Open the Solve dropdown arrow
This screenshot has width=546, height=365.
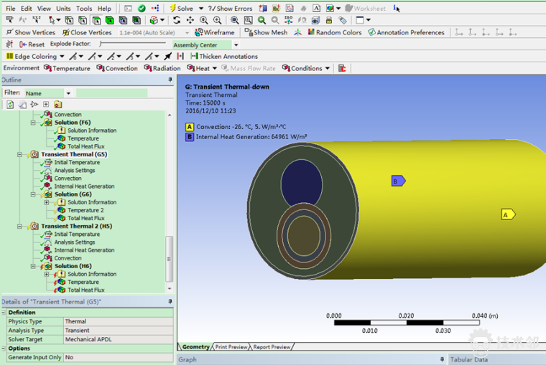click(201, 9)
